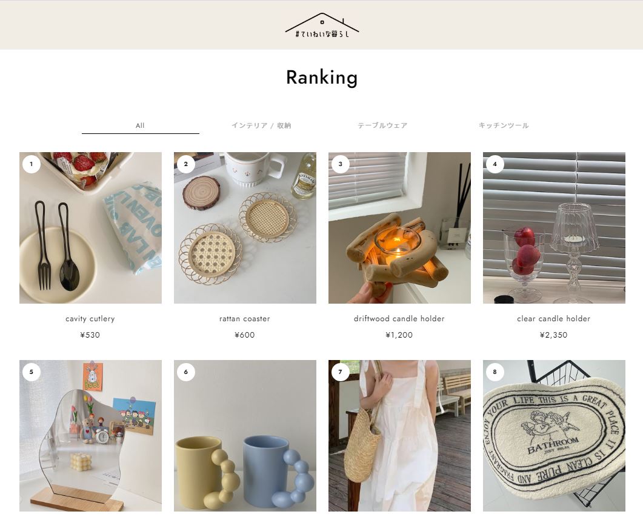Select the All ranking tab

tap(140, 125)
